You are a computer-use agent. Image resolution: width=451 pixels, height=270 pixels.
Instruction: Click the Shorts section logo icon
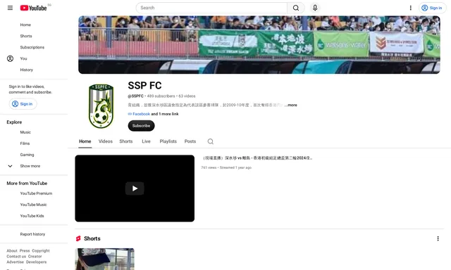[x=78, y=238]
